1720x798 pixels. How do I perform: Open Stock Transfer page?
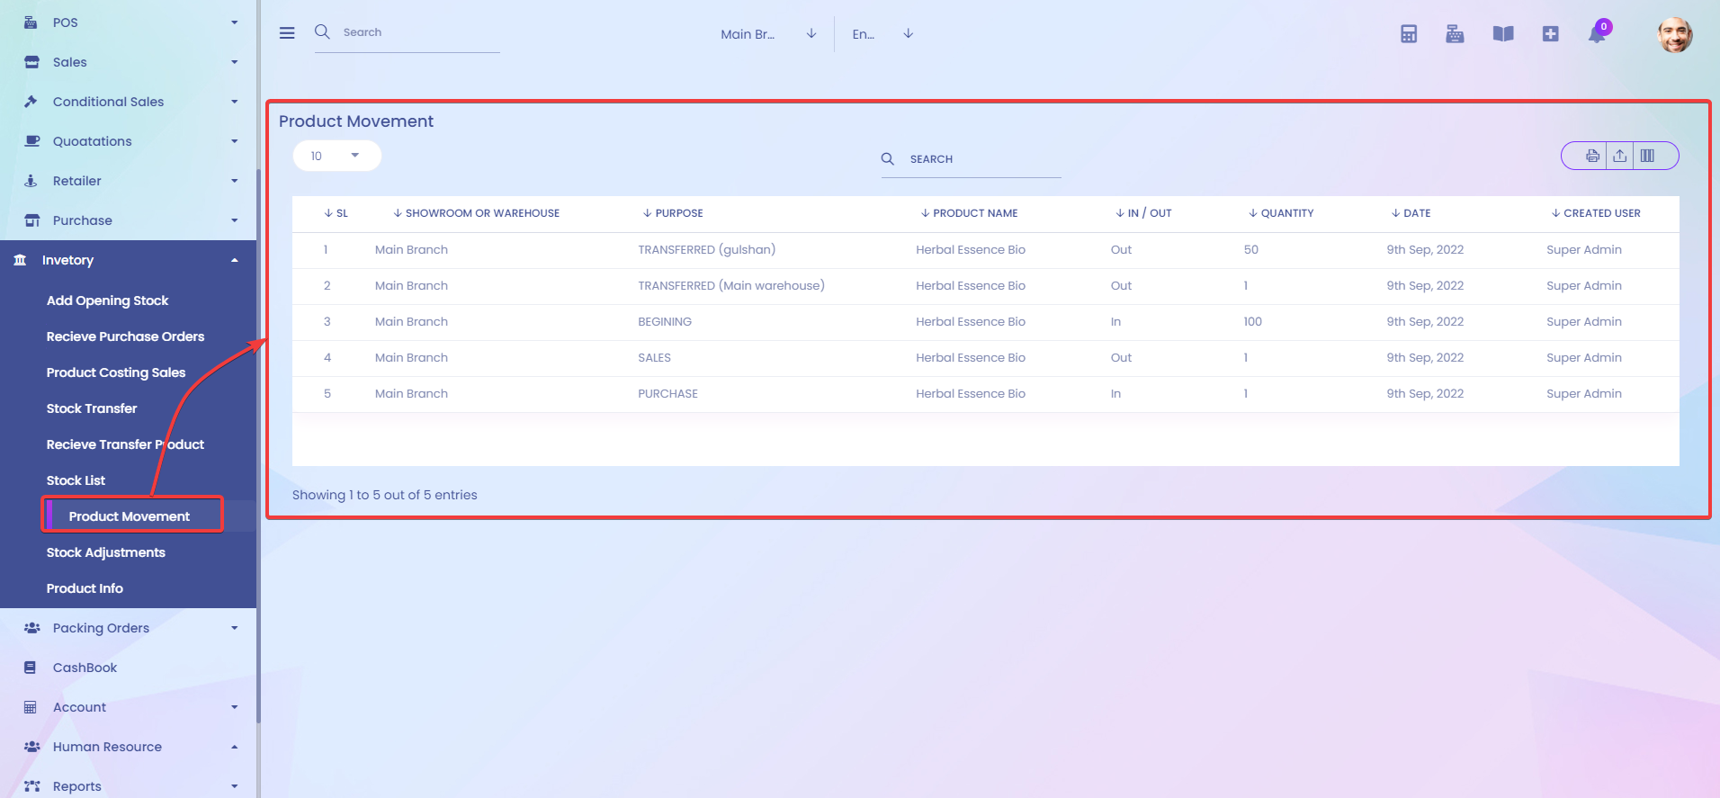pyautogui.click(x=92, y=408)
